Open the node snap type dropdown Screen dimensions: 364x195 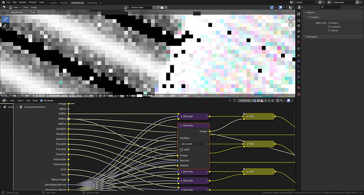point(282,101)
